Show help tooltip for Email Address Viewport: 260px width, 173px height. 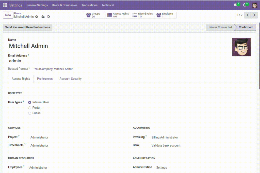coord(28,55)
